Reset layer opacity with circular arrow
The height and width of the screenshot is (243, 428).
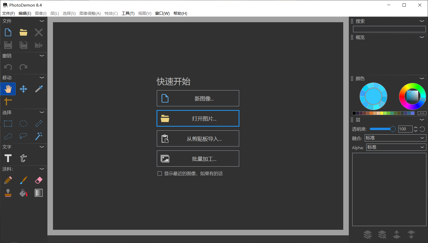tap(422, 129)
